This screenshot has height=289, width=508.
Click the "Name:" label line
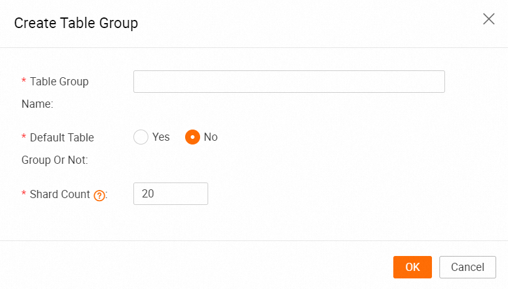[37, 104]
